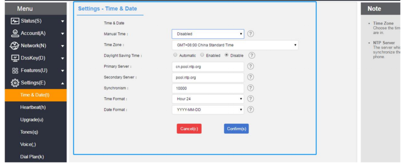Click help icon next to Date Format
The height and width of the screenshot is (166, 404).
coord(251,109)
